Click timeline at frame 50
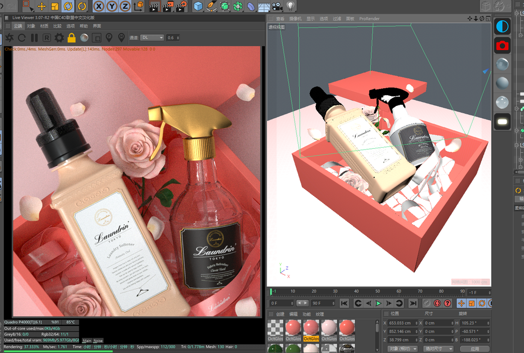 378,291
